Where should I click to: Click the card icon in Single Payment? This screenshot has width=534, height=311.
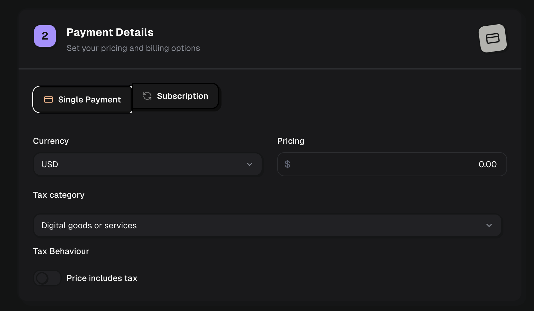click(48, 99)
